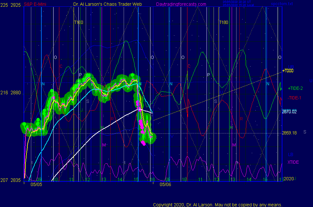Click the hour "11" label on 05/06

(x=200, y=179)
